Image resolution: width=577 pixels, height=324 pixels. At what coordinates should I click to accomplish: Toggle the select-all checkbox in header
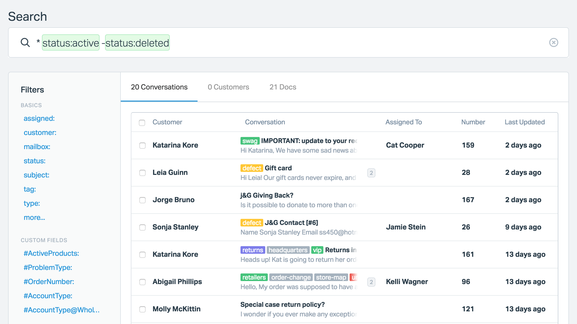(x=142, y=123)
